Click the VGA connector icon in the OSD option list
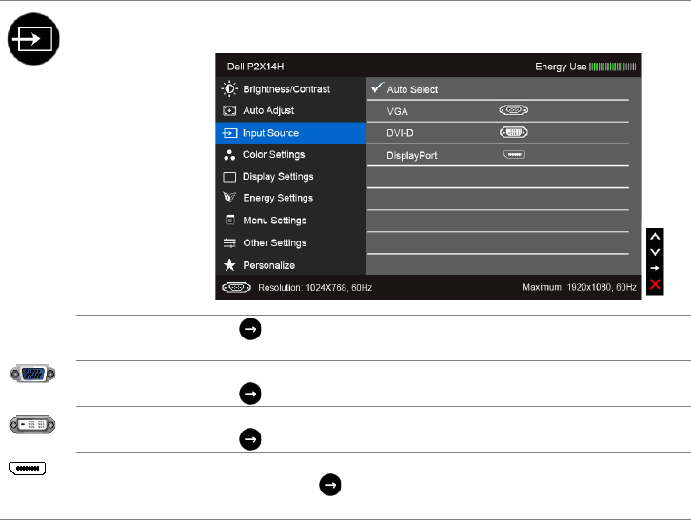This screenshot has height=520, width=691. click(513, 110)
